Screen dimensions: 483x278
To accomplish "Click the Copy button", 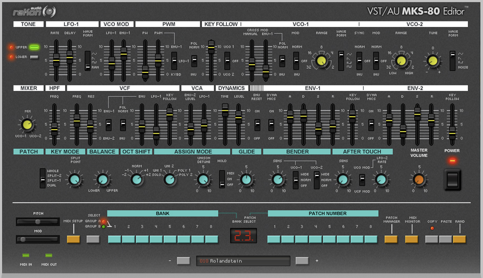I will click(x=431, y=239).
